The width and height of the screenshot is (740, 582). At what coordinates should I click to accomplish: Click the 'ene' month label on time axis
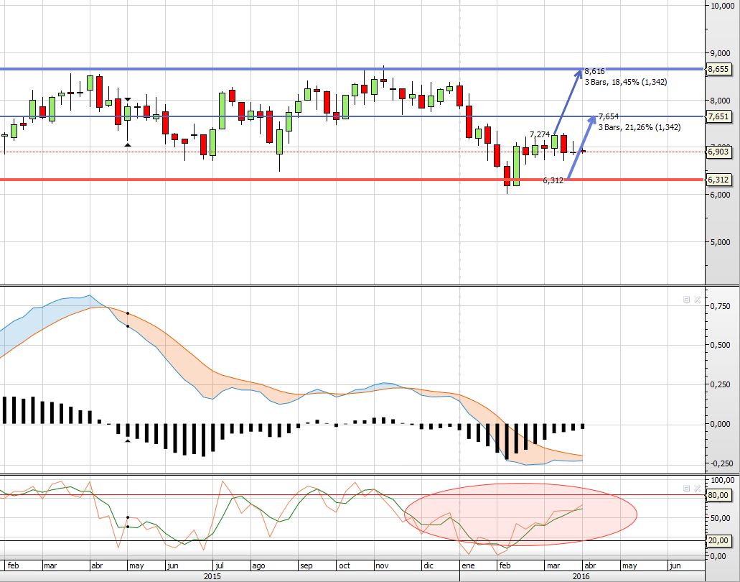click(468, 565)
